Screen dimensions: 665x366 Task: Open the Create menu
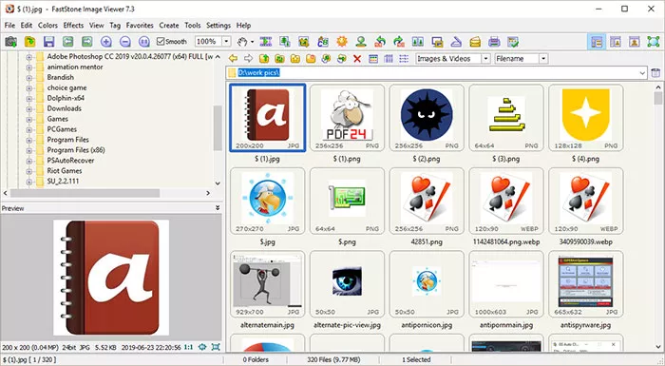(x=169, y=25)
